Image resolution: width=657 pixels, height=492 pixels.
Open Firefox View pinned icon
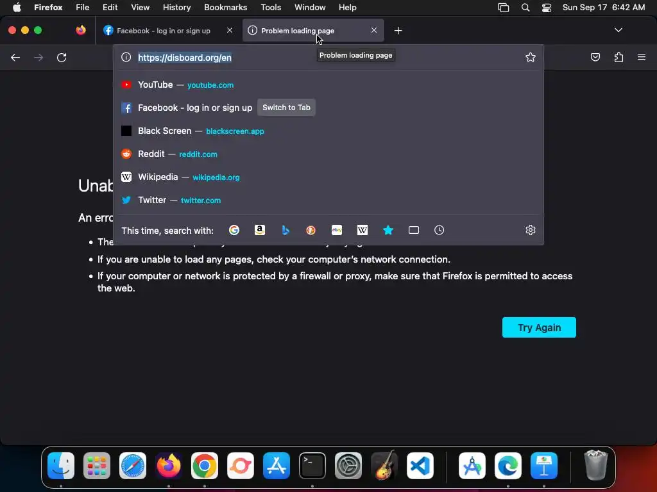point(81,30)
